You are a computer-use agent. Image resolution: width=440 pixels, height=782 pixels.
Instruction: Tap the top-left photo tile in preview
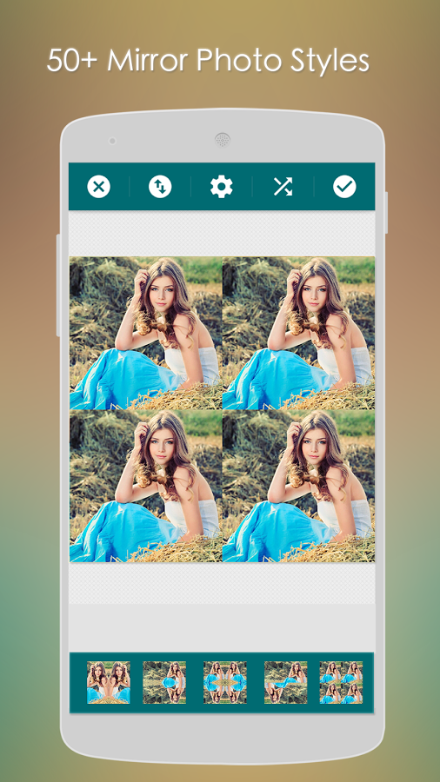(x=146, y=333)
